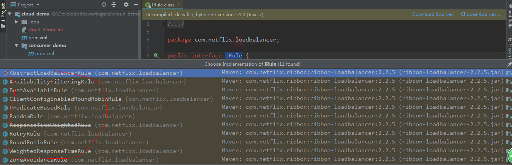Image resolution: width=512 pixels, height=165 pixels.
Task: Expand the .idea folder
Action: (17, 22)
